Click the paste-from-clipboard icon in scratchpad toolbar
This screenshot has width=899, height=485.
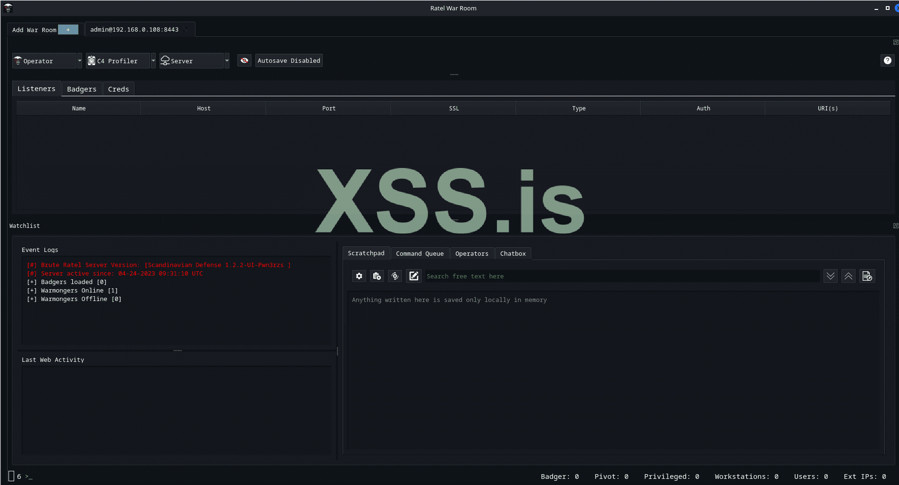coord(377,276)
